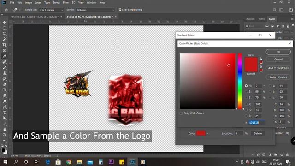Select the Eraser tool
The height and width of the screenshot is (166, 295).
click(x=5, y=84)
